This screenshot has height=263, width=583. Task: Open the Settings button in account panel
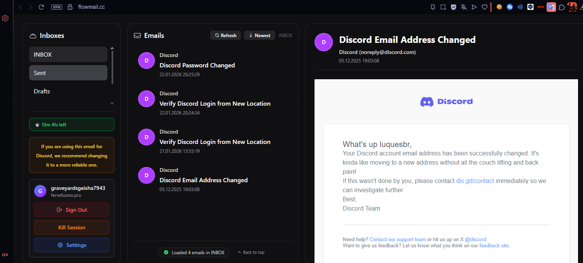72,245
